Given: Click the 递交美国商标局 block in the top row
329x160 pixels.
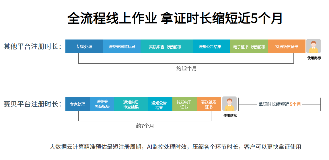Looking at the screenshot, I should [x=122, y=46].
